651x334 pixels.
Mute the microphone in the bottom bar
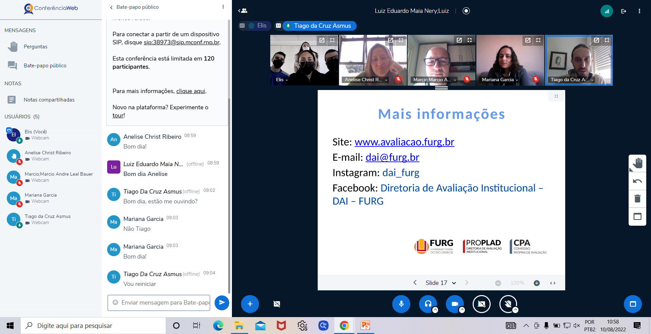point(401,304)
